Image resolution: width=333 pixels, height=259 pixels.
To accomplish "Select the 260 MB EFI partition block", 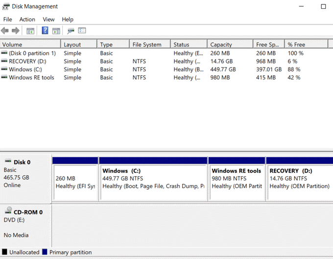I will [75, 179].
